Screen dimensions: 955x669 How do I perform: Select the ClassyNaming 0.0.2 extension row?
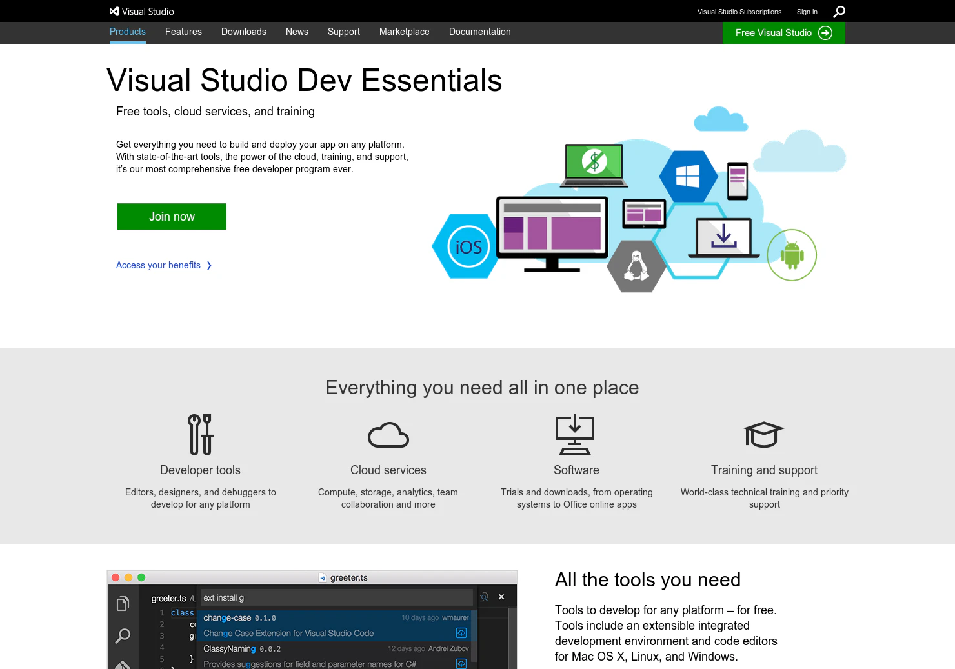pos(334,656)
